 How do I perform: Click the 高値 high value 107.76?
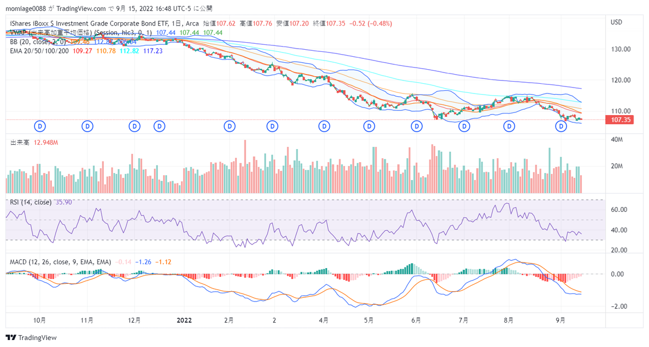click(x=262, y=24)
